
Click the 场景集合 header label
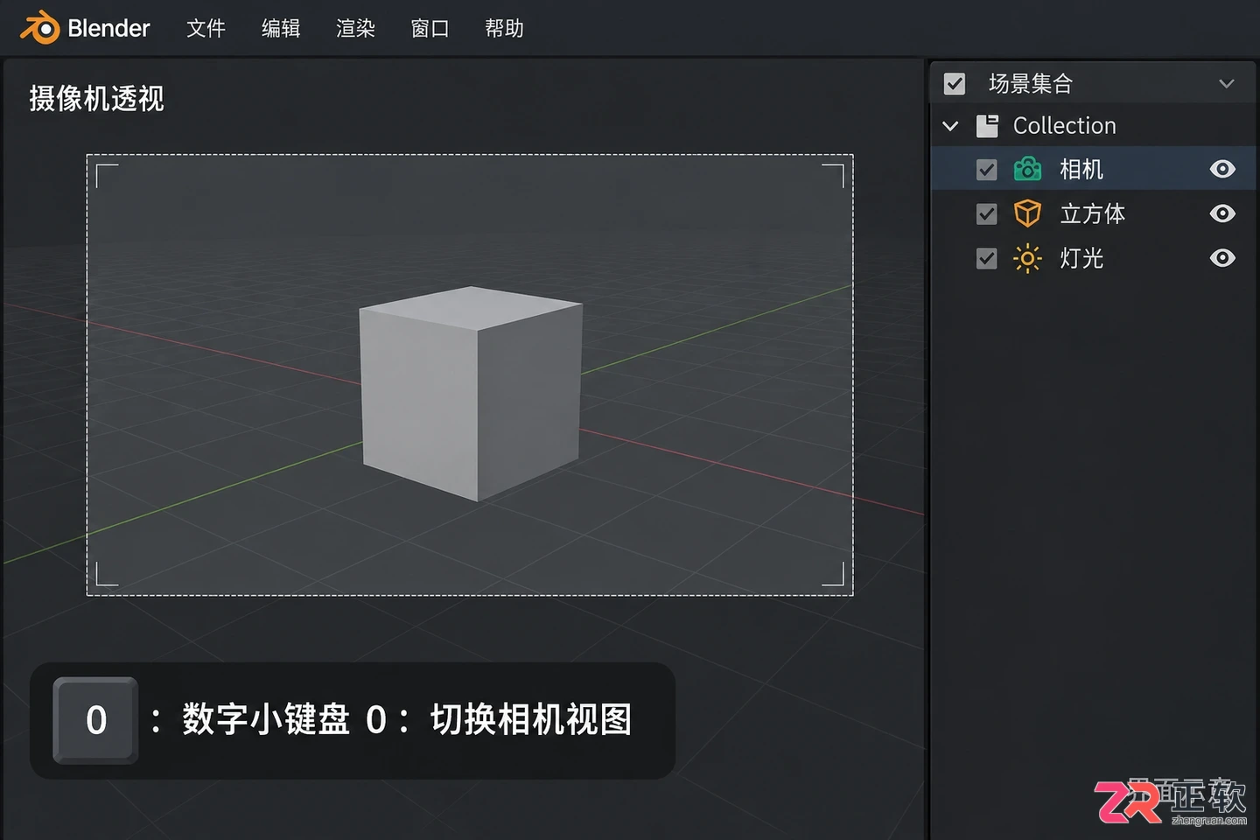click(1031, 84)
